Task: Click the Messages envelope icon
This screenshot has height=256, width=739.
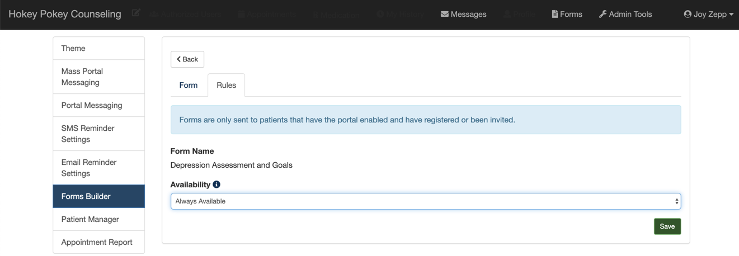Action: (x=445, y=14)
